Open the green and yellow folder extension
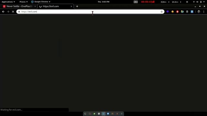Viewport: 207px width, 116px height. click(182, 12)
